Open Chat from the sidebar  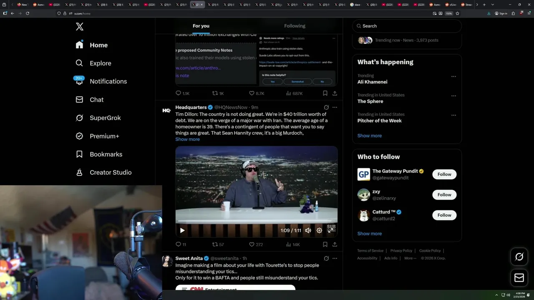coord(89,100)
